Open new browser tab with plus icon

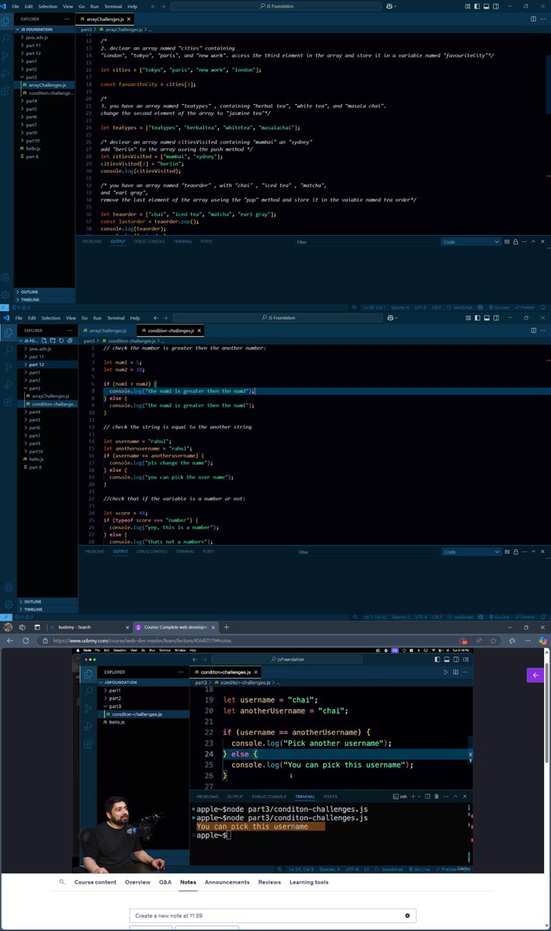tap(226, 627)
